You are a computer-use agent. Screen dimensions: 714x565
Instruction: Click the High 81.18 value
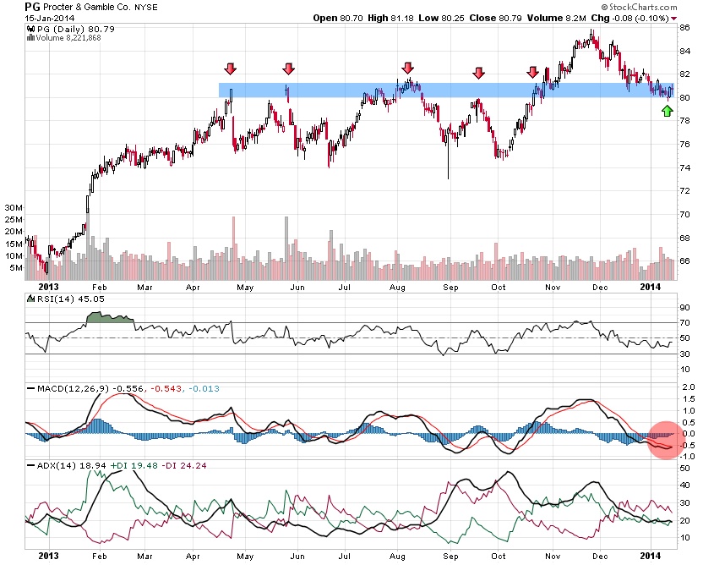[390, 19]
